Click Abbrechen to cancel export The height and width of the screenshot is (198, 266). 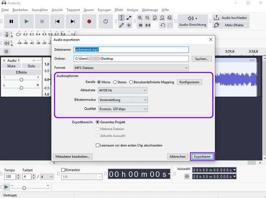click(x=177, y=157)
